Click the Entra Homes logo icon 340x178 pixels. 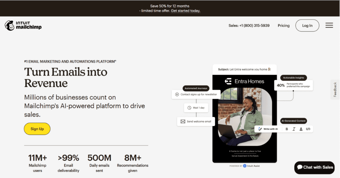click(x=228, y=81)
